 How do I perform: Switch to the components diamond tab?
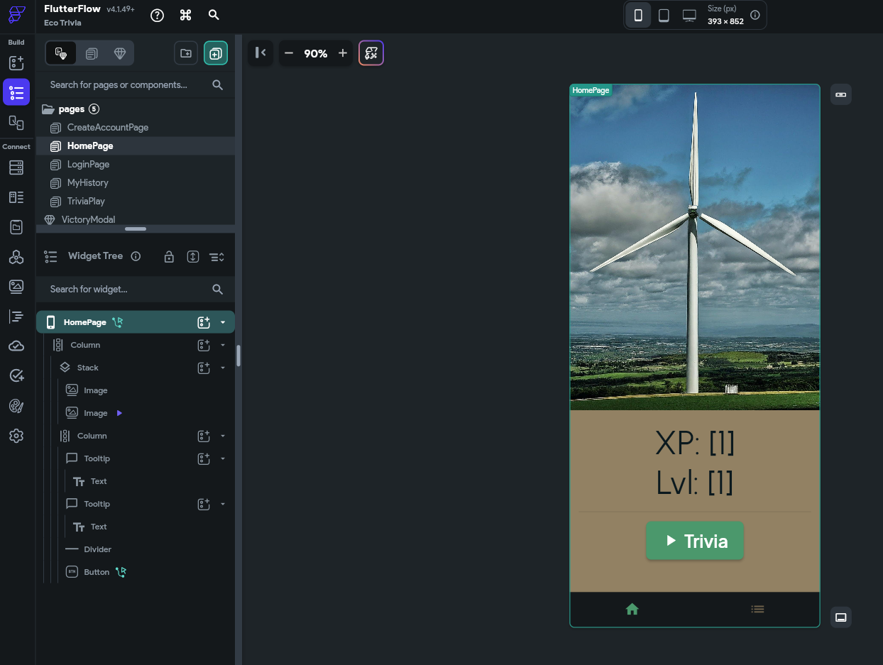click(119, 53)
